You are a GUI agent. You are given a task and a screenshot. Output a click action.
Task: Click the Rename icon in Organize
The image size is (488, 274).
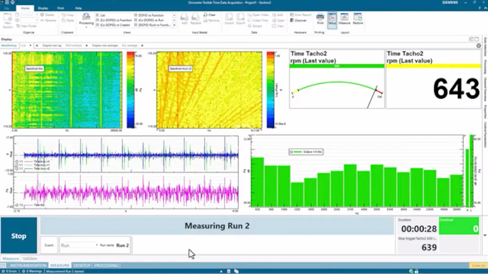[48, 20]
